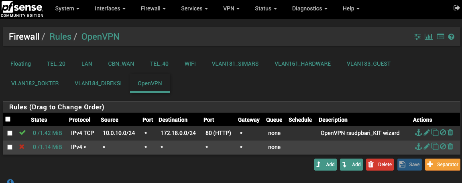Edit the OpenVPN rsudpbari_KIT wizard rule

(426, 133)
